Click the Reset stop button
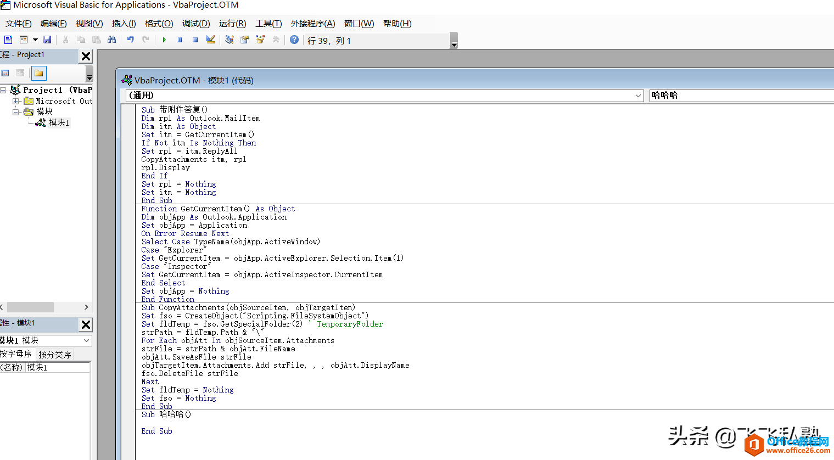834x460 pixels. click(195, 40)
